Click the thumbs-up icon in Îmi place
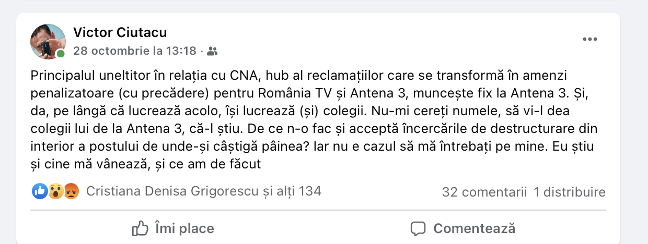 pos(140,228)
